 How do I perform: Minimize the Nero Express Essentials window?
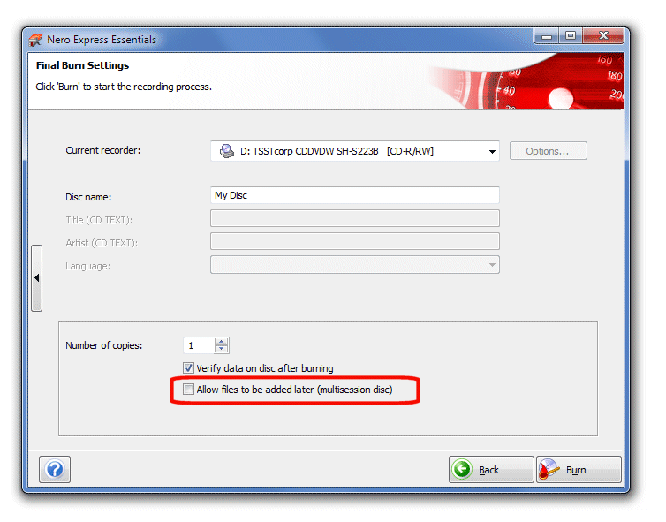547,36
